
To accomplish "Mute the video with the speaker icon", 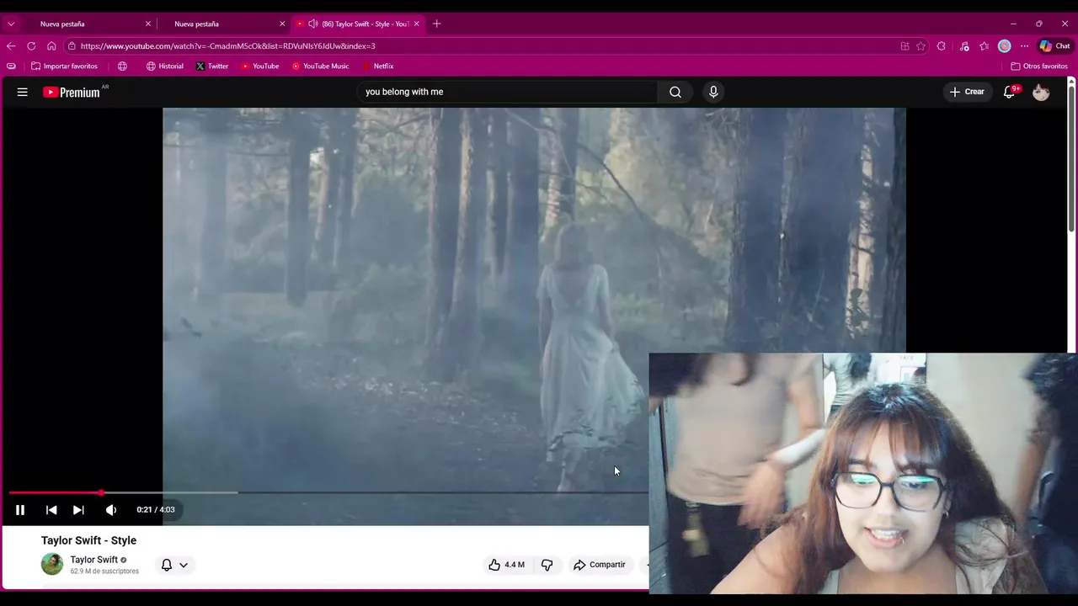I will [111, 509].
